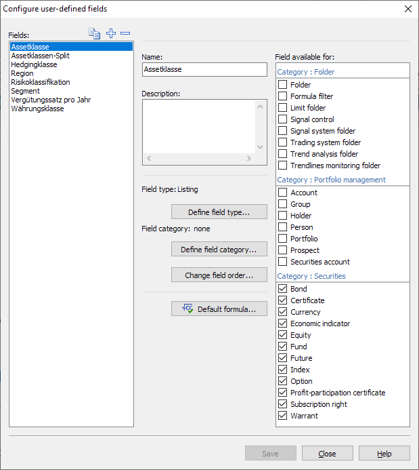Open Change field order dialog
The image size is (419, 470).
click(x=219, y=275)
